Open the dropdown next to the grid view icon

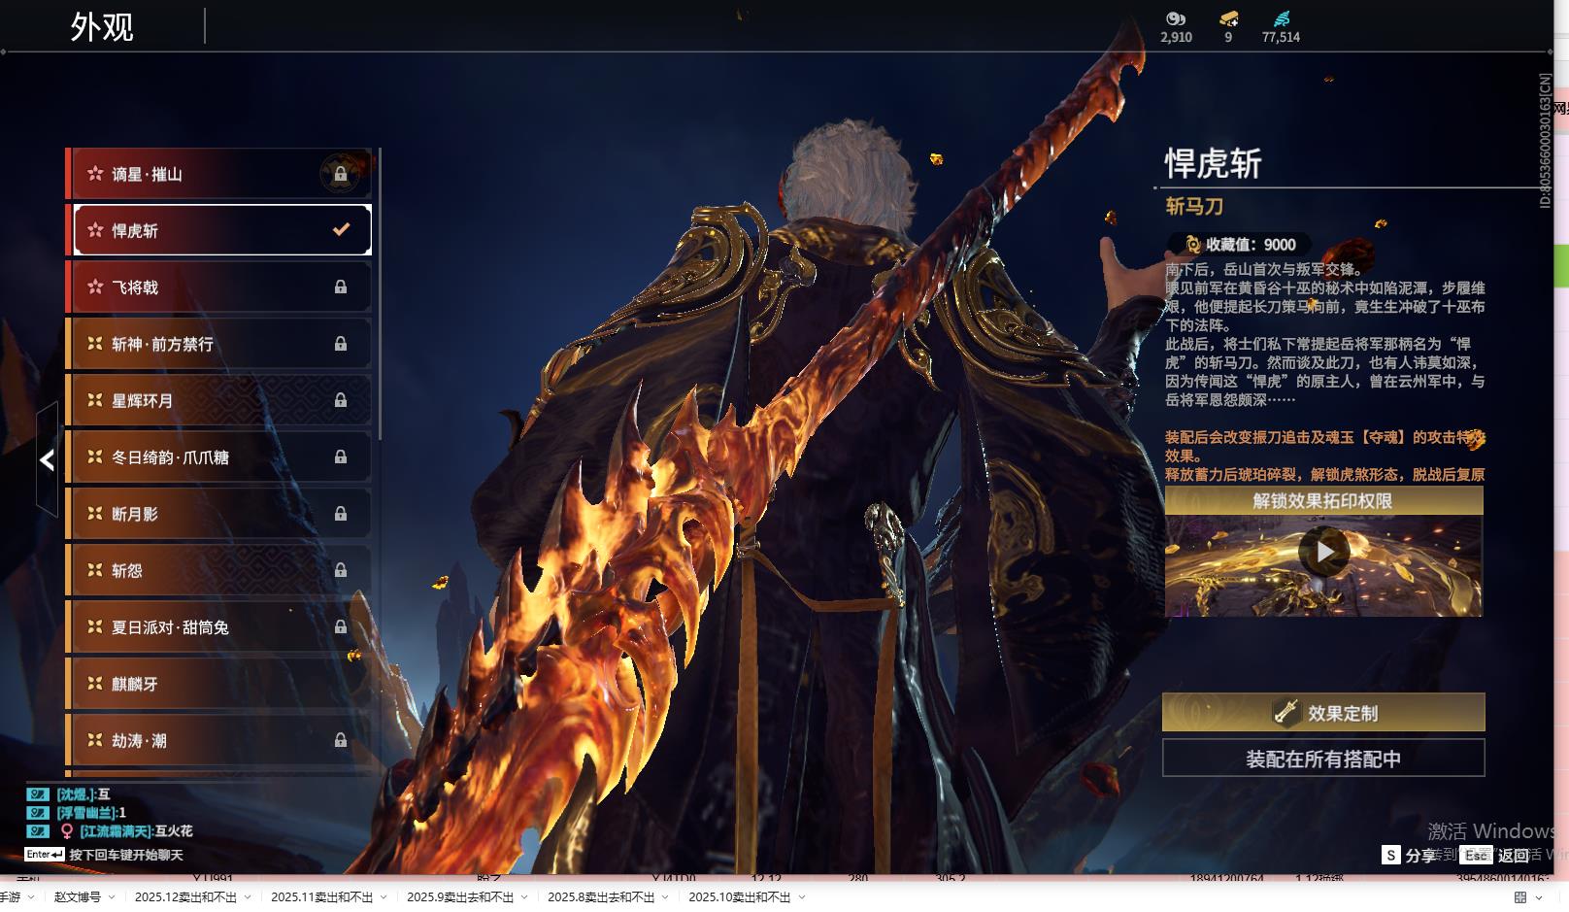[x=1539, y=897]
